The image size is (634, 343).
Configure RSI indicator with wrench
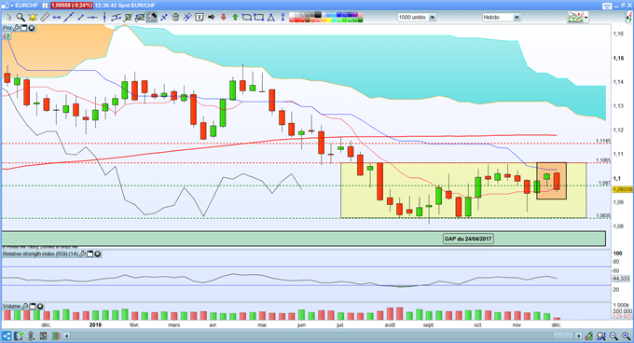pos(83,254)
